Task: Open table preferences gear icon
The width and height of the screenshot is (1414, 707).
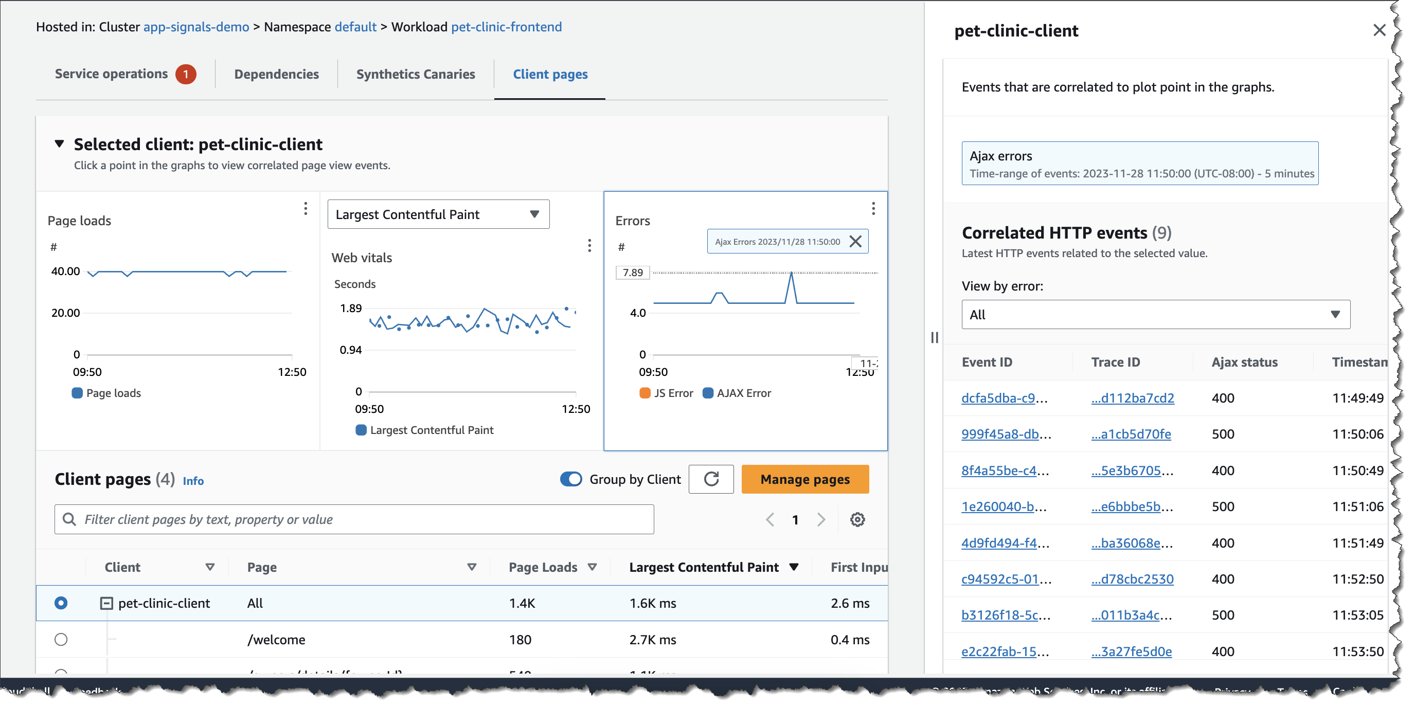Action: tap(857, 519)
